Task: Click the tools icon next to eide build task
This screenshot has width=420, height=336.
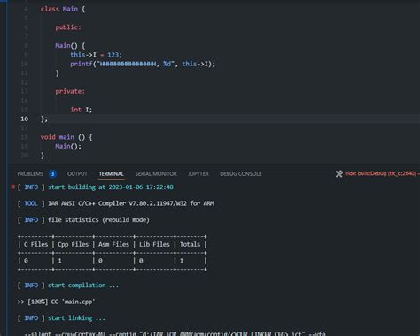Action: (339, 173)
